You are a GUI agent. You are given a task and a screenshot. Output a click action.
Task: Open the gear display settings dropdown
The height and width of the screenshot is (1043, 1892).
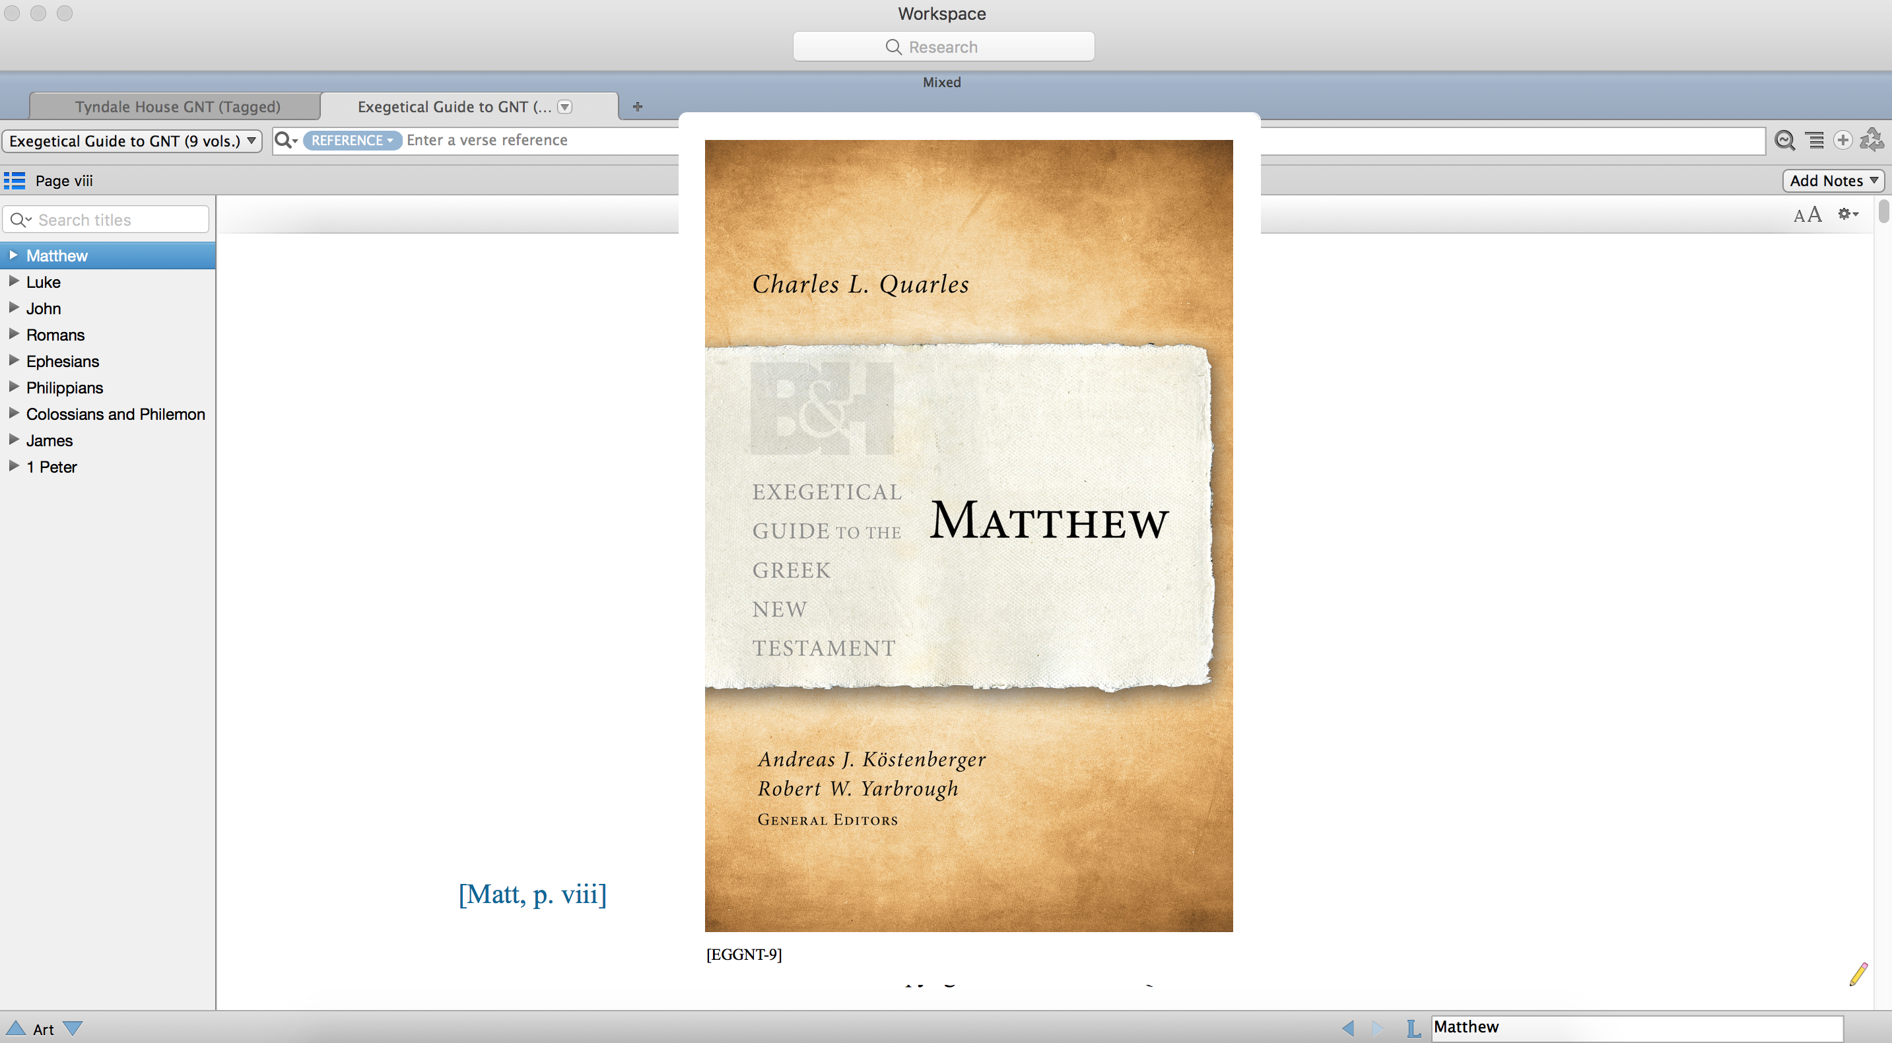point(1848,215)
